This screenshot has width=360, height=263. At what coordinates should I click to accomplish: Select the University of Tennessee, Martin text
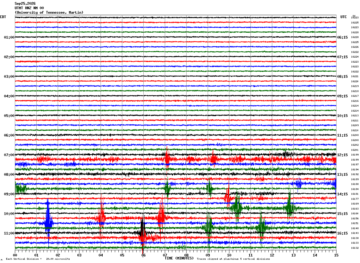pyautogui.click(x=49, y=12)
